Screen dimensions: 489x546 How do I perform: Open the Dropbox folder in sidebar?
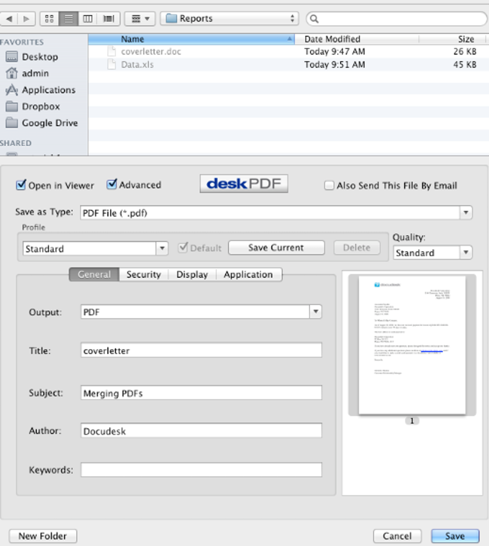point(41,106)
